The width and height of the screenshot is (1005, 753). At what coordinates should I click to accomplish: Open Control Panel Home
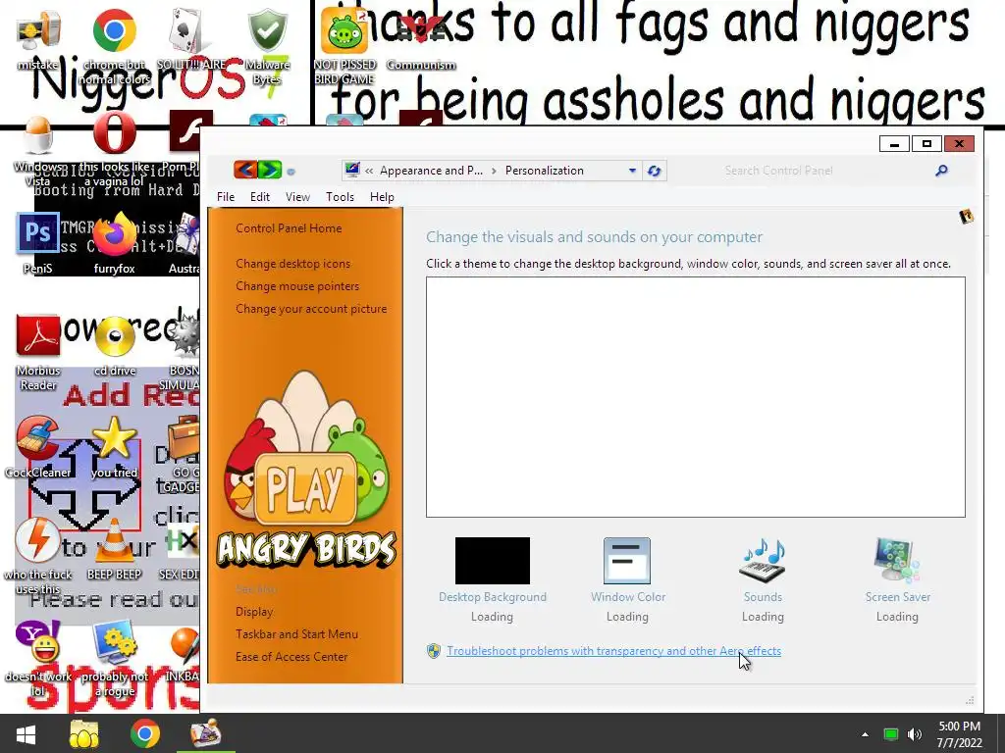pyautogui.click(x=289, y=228)
